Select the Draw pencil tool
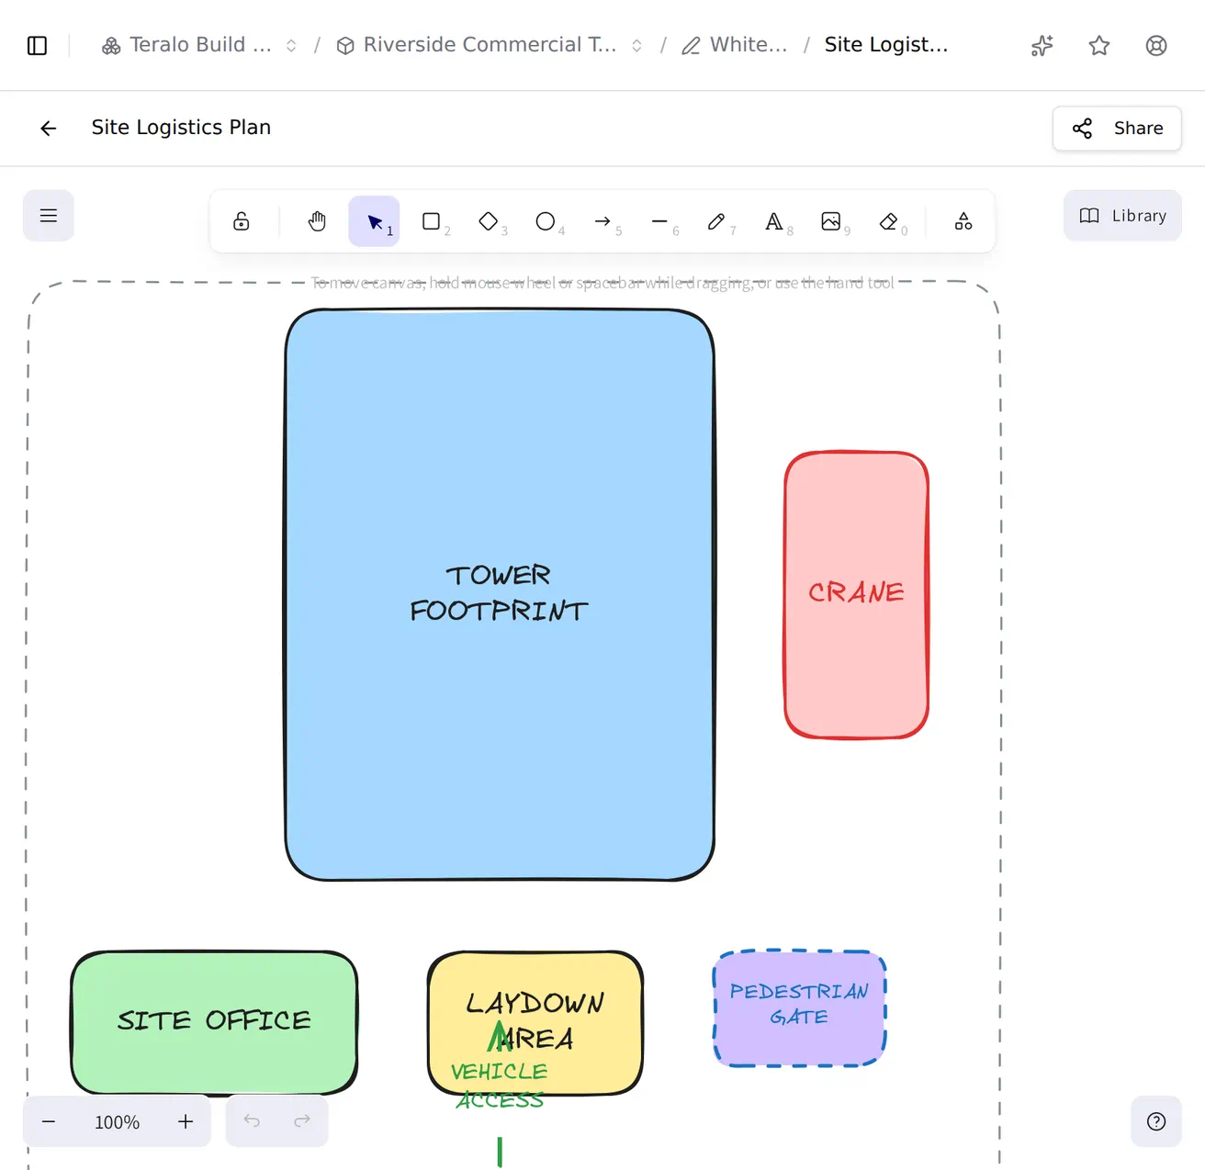 (716, 221)
